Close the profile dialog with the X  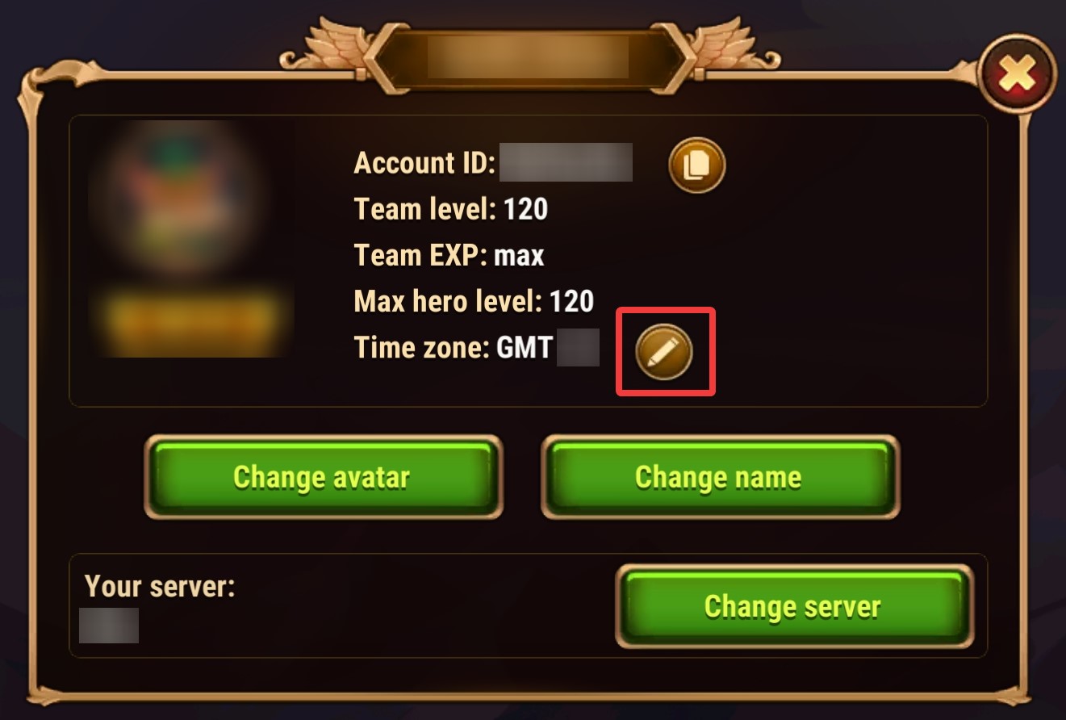click(x=1017, y=76)
